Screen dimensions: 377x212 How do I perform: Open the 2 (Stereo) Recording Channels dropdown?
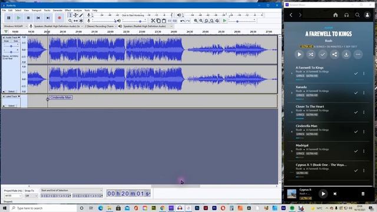[x=101, y=26]
